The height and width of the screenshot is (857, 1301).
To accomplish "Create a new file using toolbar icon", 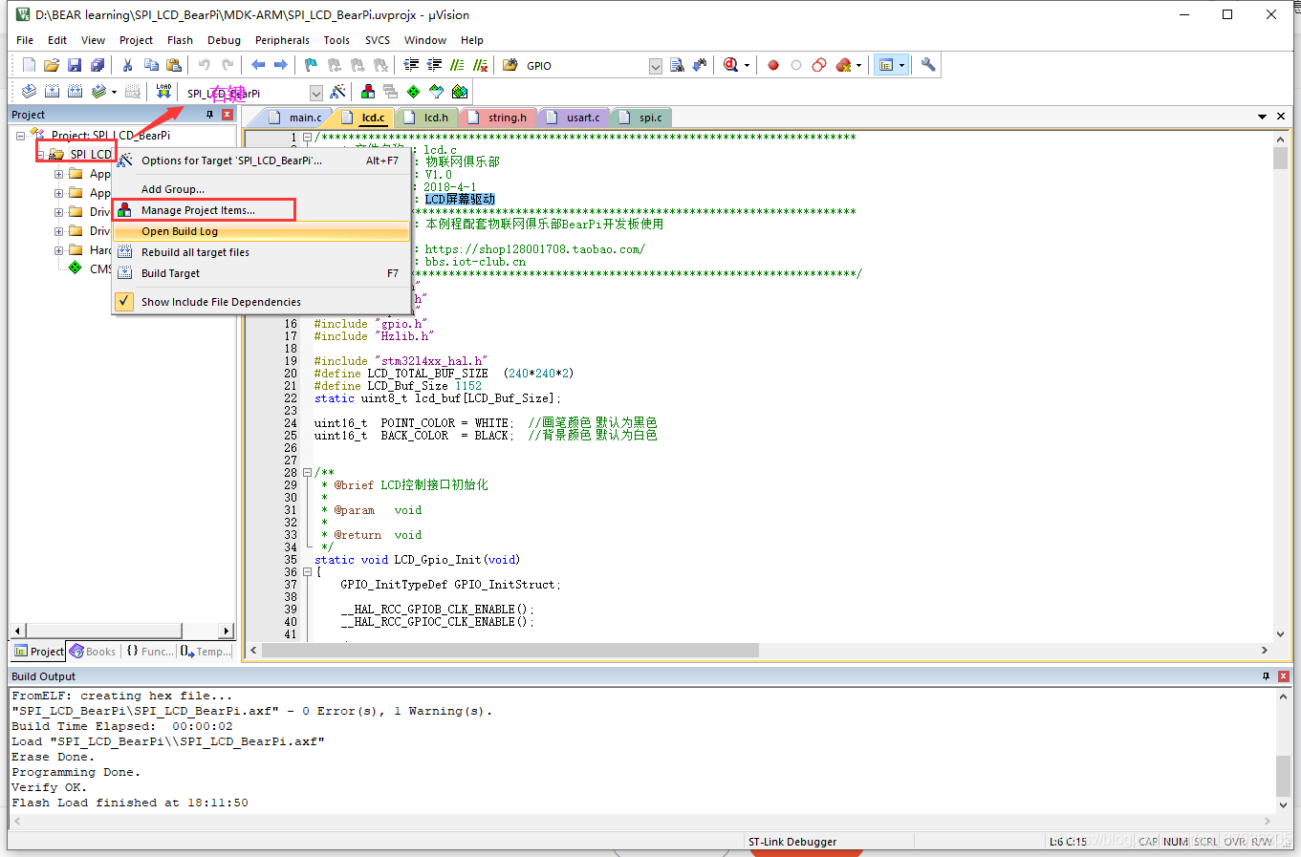I will coord(29,65).
